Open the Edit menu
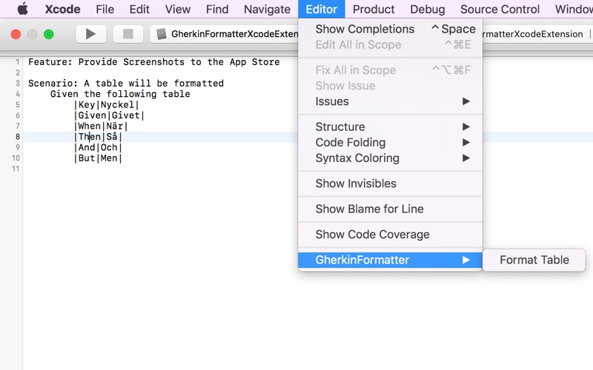The image size is (593, 370). coord(139,9)
